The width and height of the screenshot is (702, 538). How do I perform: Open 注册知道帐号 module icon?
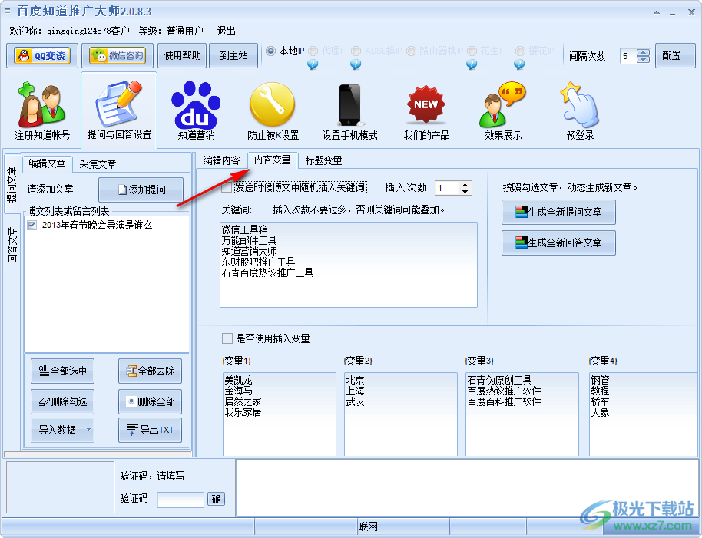[42, 111]
